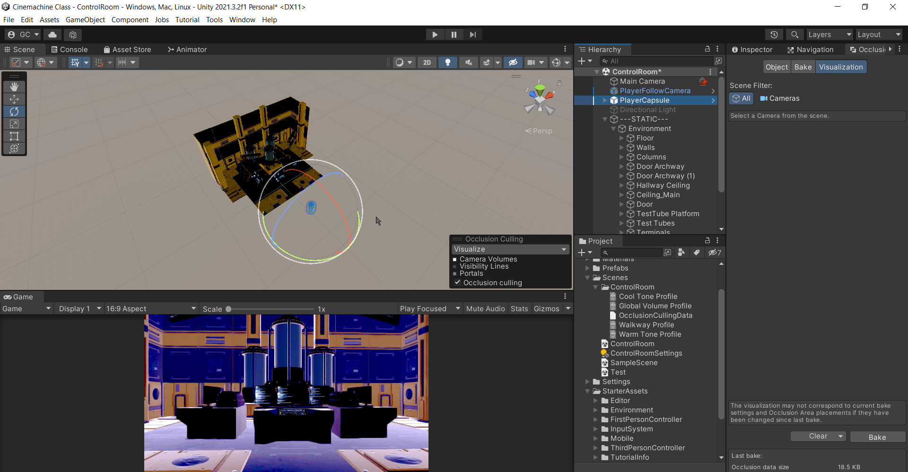Click the Project panel search-by-label icon

[697, 253]
